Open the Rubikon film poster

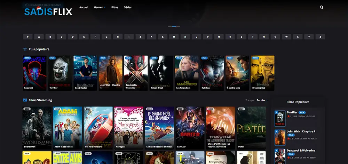pyautogui.click(x=212, y=73)
